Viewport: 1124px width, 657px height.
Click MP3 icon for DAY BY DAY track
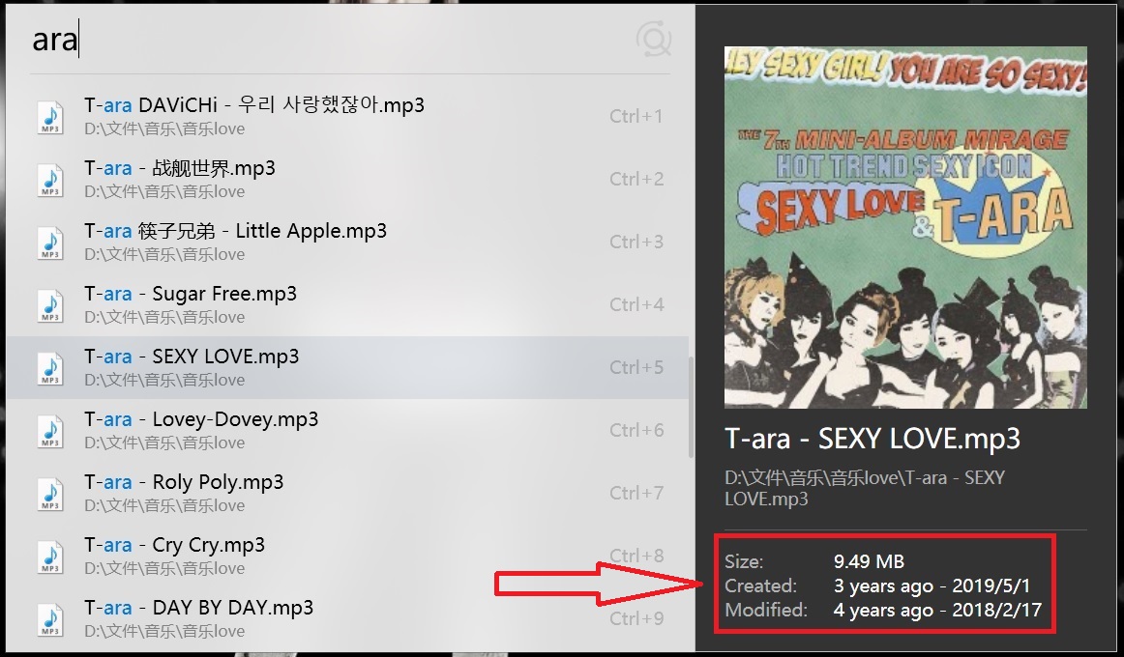(x=50, y=619)
